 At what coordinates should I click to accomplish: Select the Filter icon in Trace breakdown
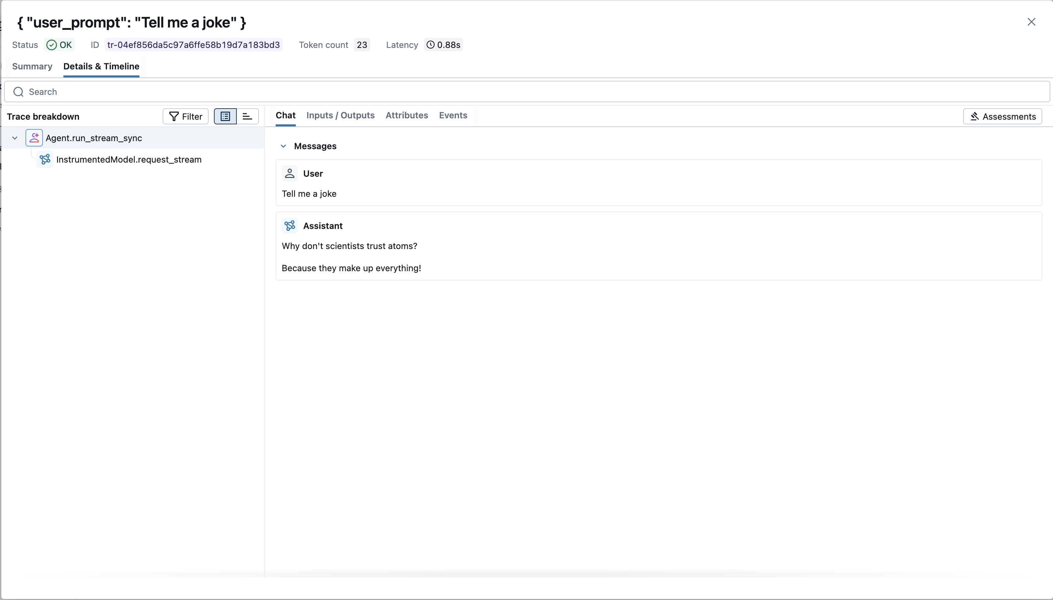tap(174, 116)
